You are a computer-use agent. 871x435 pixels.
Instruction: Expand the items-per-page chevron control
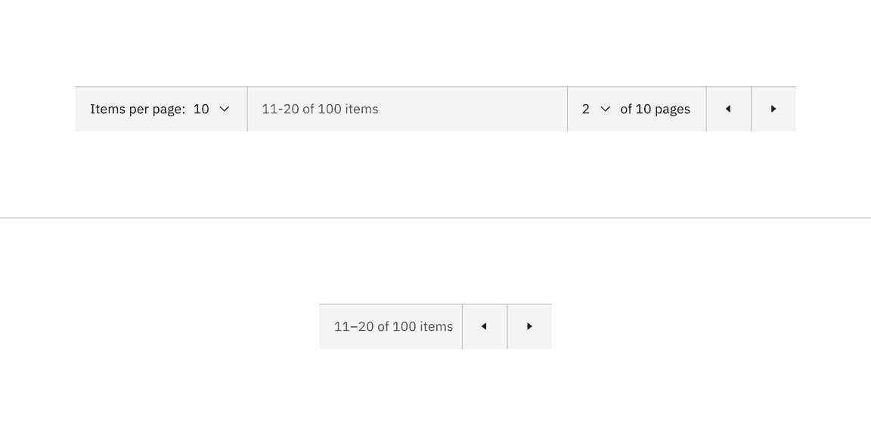224,109
